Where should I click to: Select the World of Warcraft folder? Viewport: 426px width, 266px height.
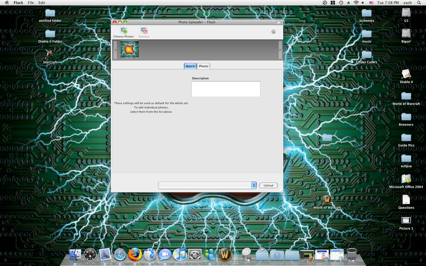[x=406, y=99]
